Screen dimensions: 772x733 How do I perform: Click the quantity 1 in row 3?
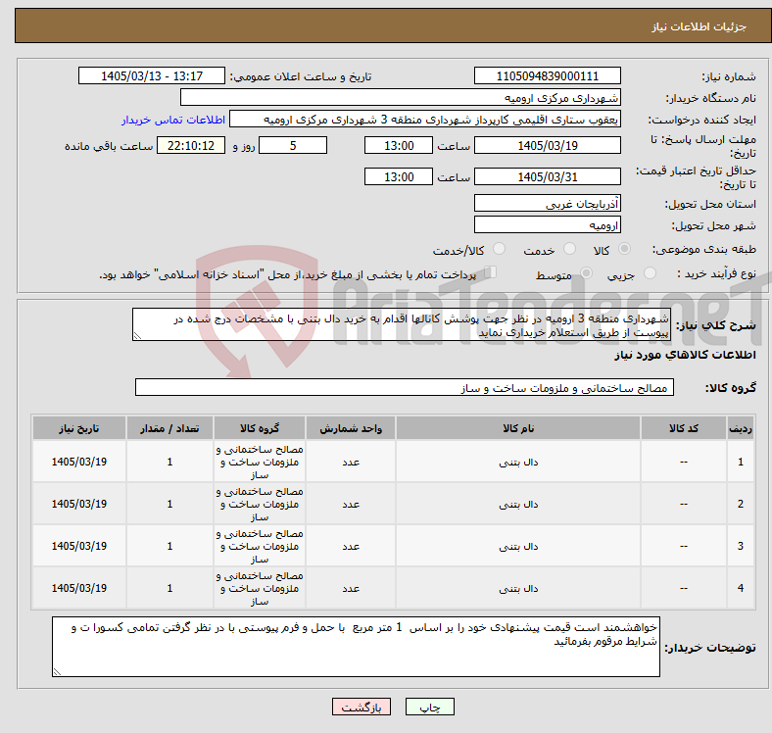[169, 546]
